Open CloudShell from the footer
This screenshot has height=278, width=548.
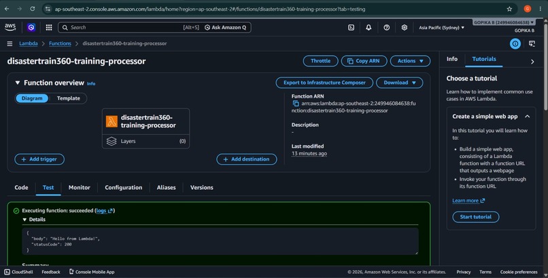click(18, 272)
